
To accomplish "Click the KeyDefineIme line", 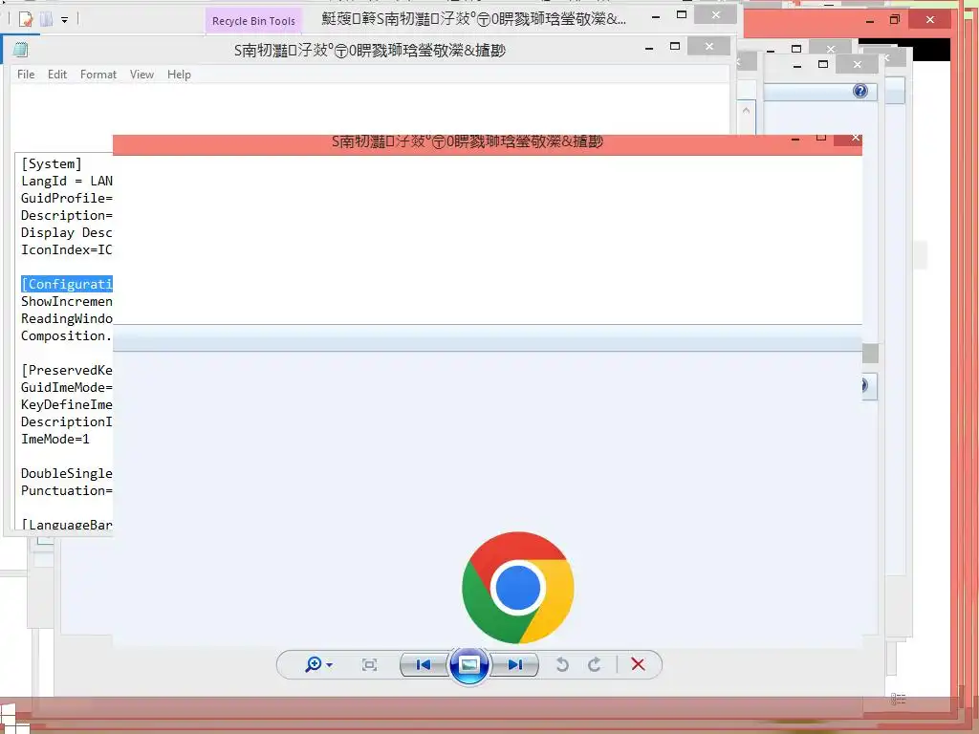I will [x=67, y=404].
